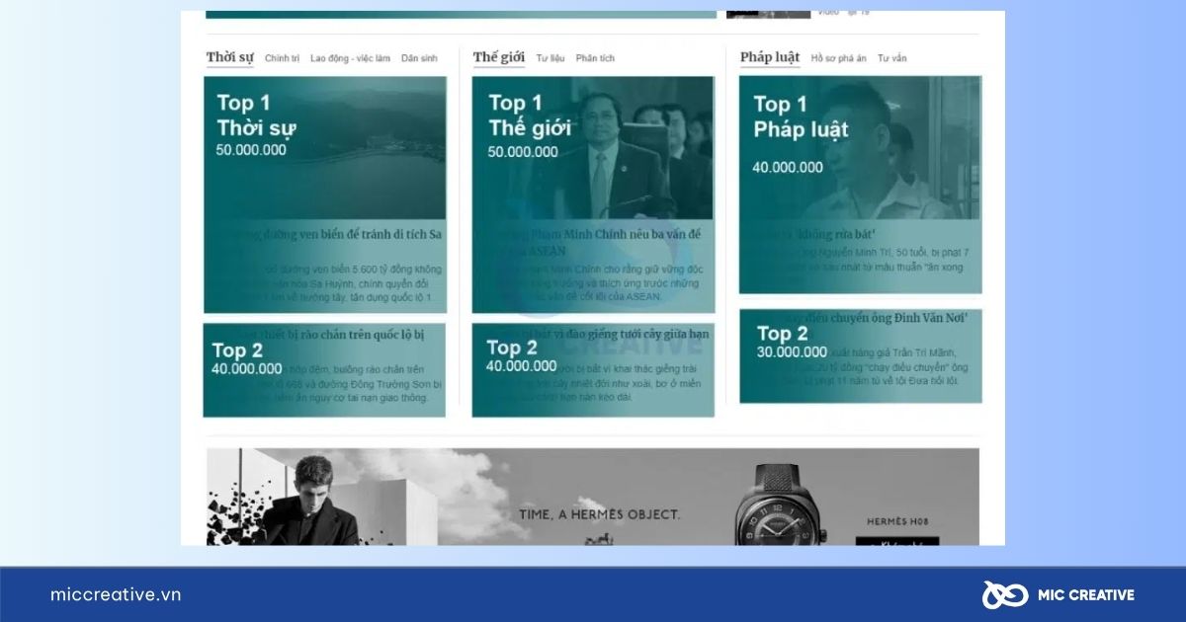Open the Dân sinh subcategory
Screen dimensions: 1186x622
419,58
